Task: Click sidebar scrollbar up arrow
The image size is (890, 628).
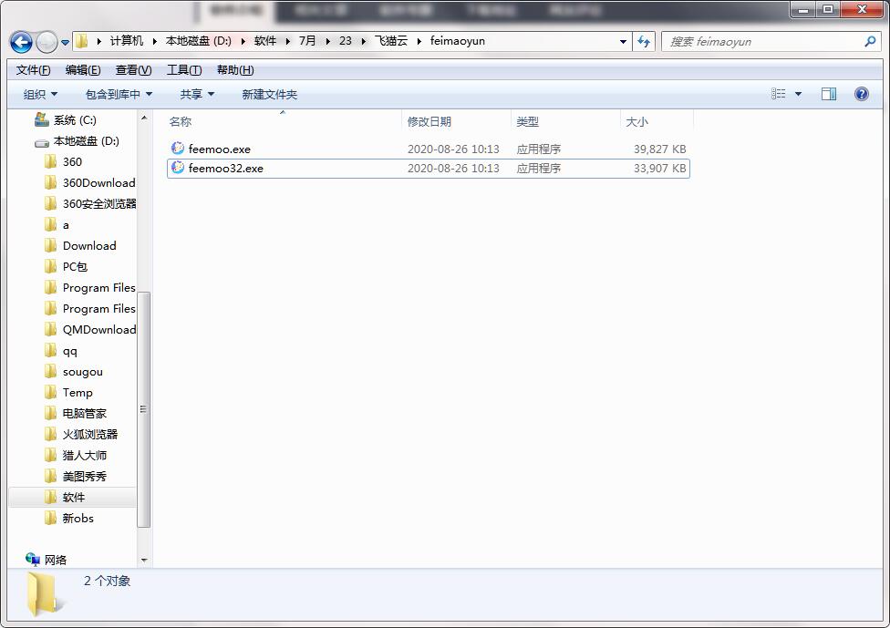Action: point(144,118)
